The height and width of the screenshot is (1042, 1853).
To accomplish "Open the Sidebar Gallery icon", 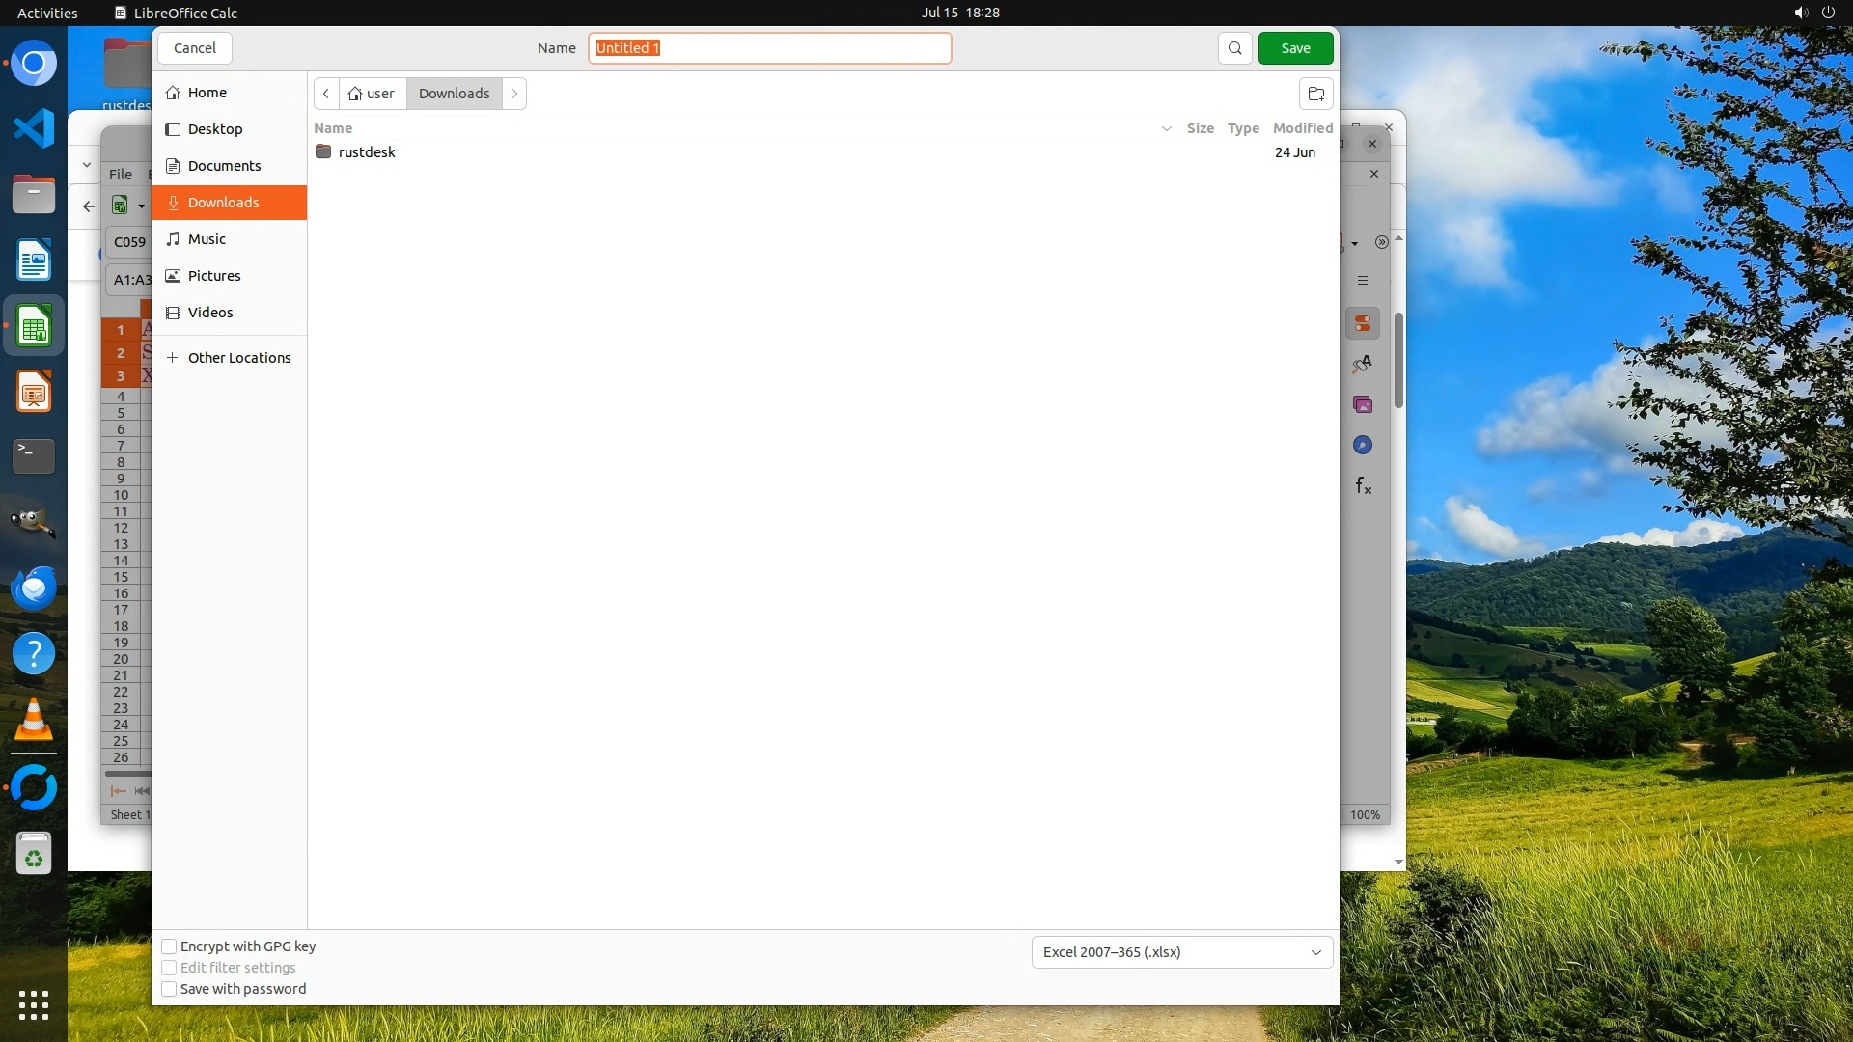I will point(1363,404).
